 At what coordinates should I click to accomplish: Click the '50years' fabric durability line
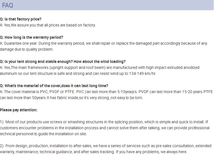72,98
